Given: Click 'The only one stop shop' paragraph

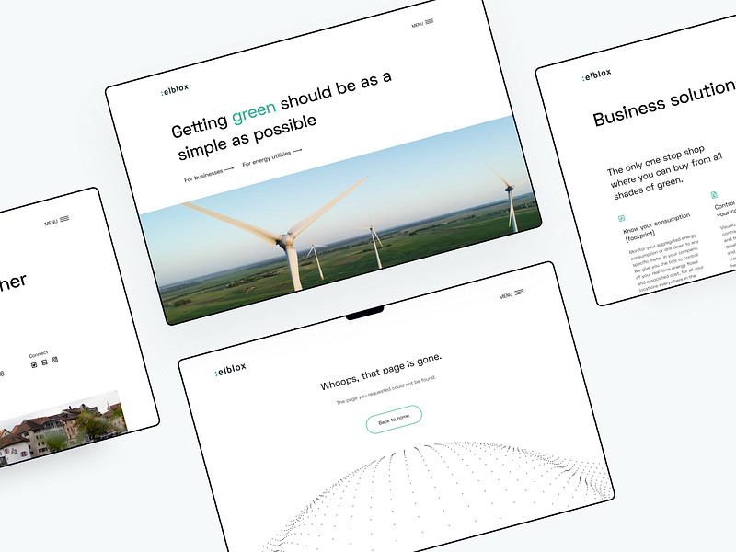Looking at the screenshot, I should (x=665, y=172).
